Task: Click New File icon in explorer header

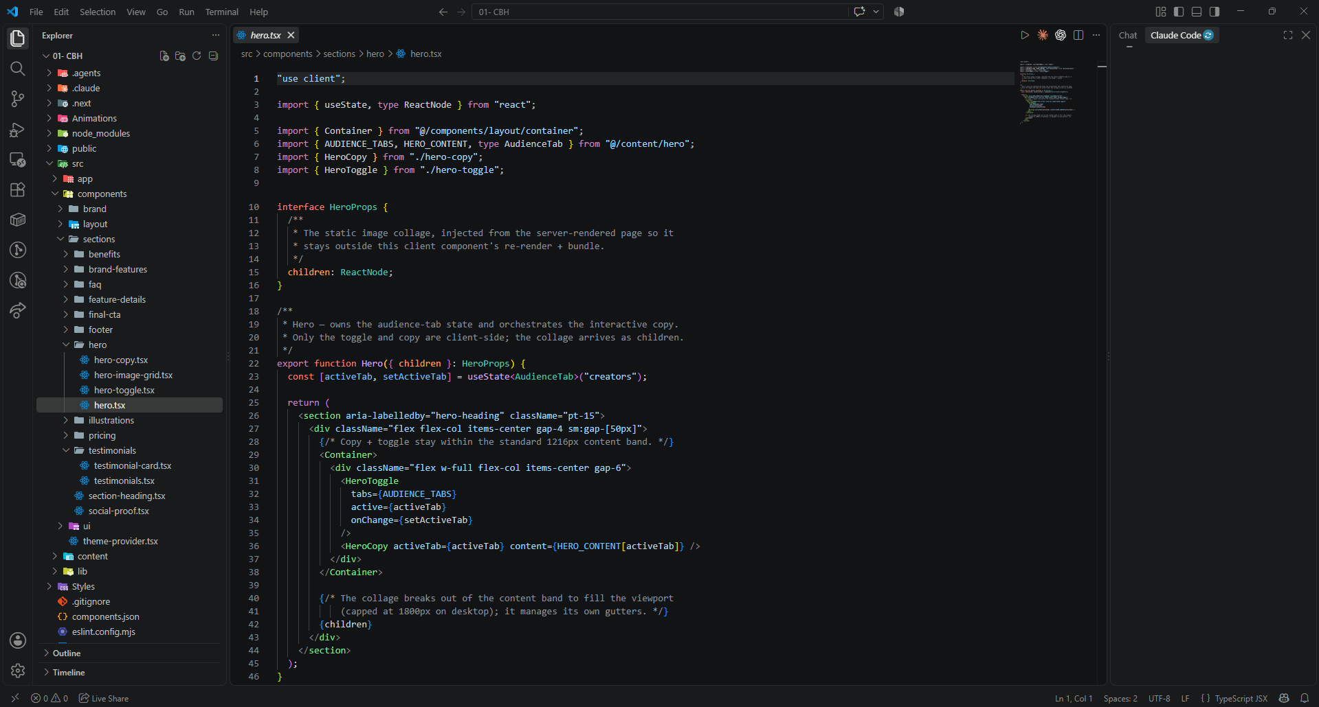Action: tap(164, 56)
